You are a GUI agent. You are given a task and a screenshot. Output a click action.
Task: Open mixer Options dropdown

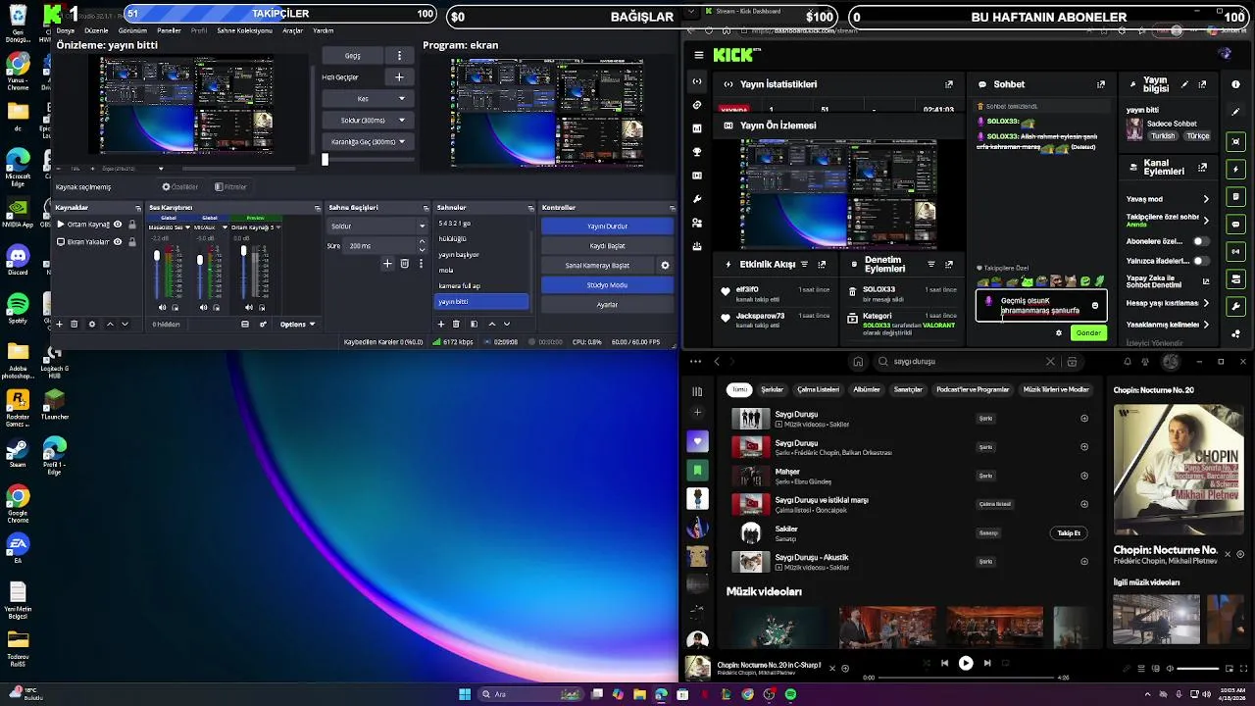(297, 324)
